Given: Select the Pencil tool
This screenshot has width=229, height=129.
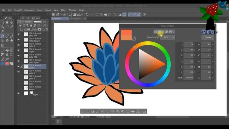Looking at the screenshot, I should [7, 36].
